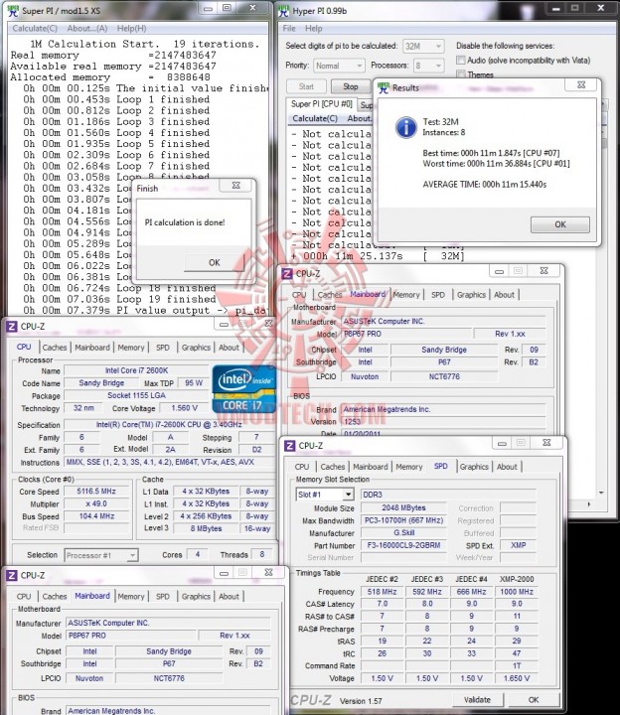Click the Level 3 cache 8 MBytes value
Screen dimensions: 620x715
(207, 528)
